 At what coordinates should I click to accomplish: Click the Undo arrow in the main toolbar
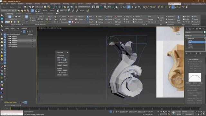[x=30, y=7]
